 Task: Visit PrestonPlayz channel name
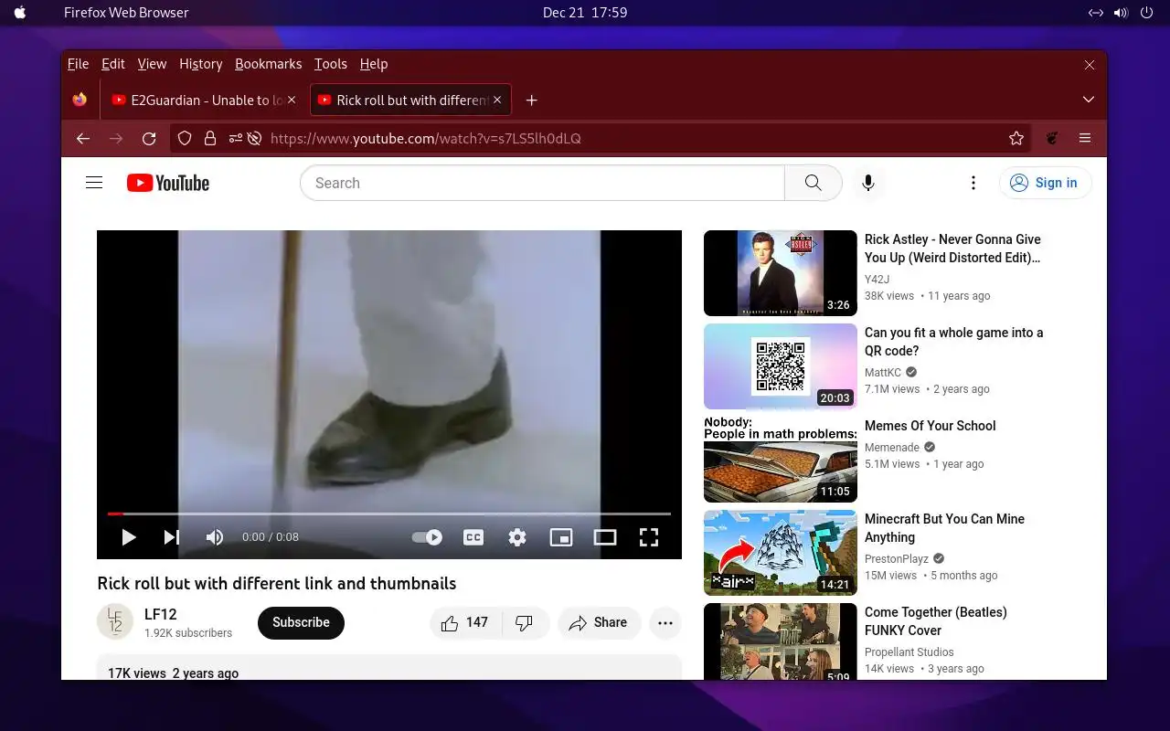[897, 559]
